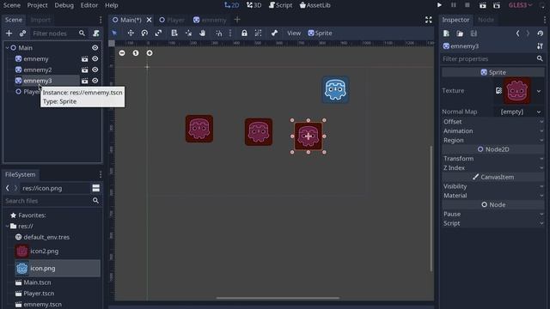Viewport: 550px width, 309px height.
Task: Open the Project menu
Action: point(37,5)
